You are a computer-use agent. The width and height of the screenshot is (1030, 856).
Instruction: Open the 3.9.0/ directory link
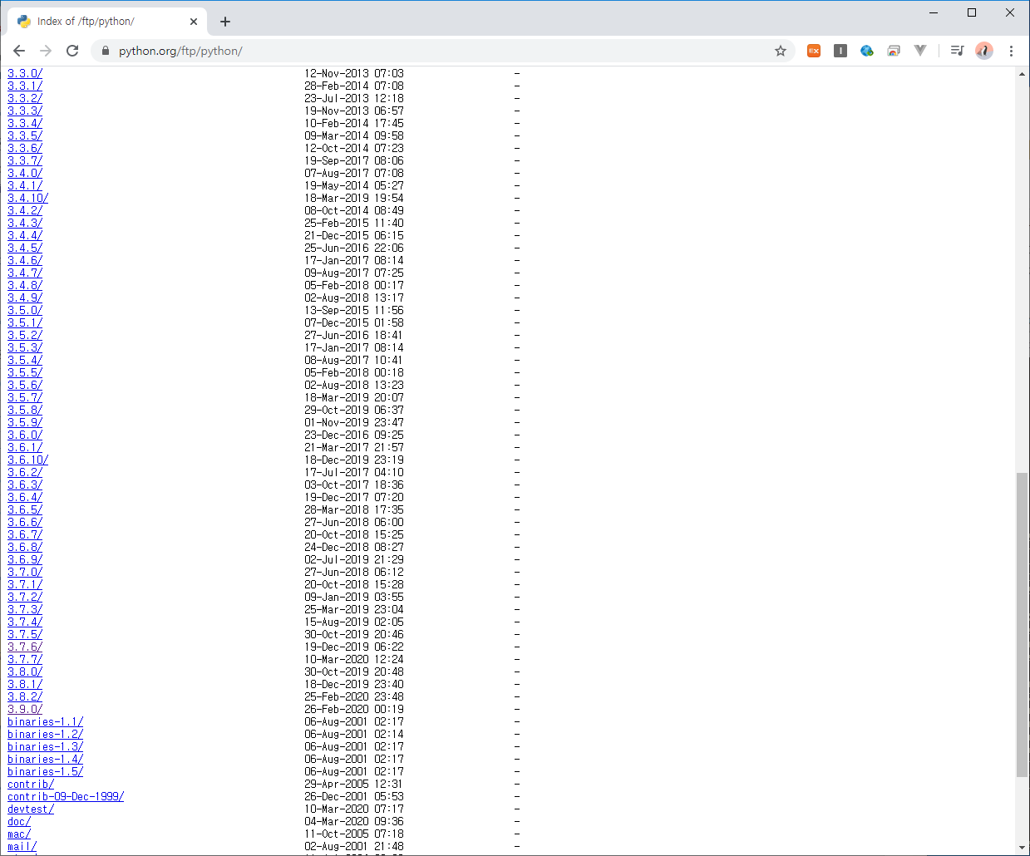[x=25, y=709]
